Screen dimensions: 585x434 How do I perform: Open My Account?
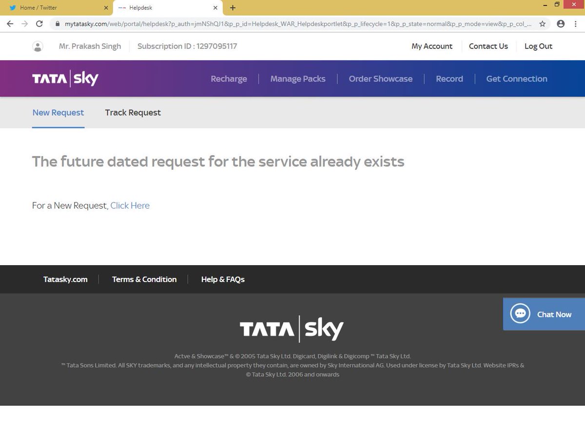(x=432, y=46)
